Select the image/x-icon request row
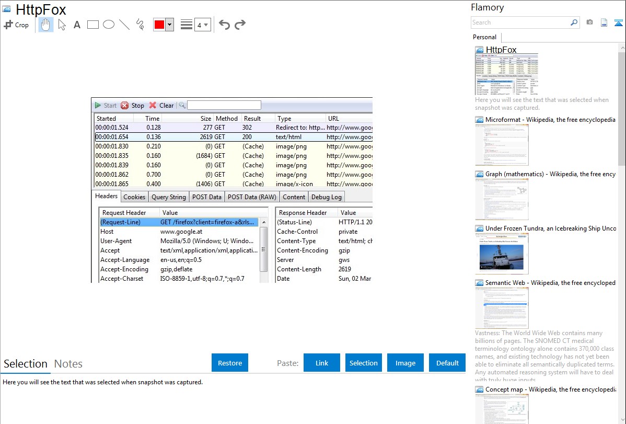This screenshot has height=424, width=626. coord(234,184)
